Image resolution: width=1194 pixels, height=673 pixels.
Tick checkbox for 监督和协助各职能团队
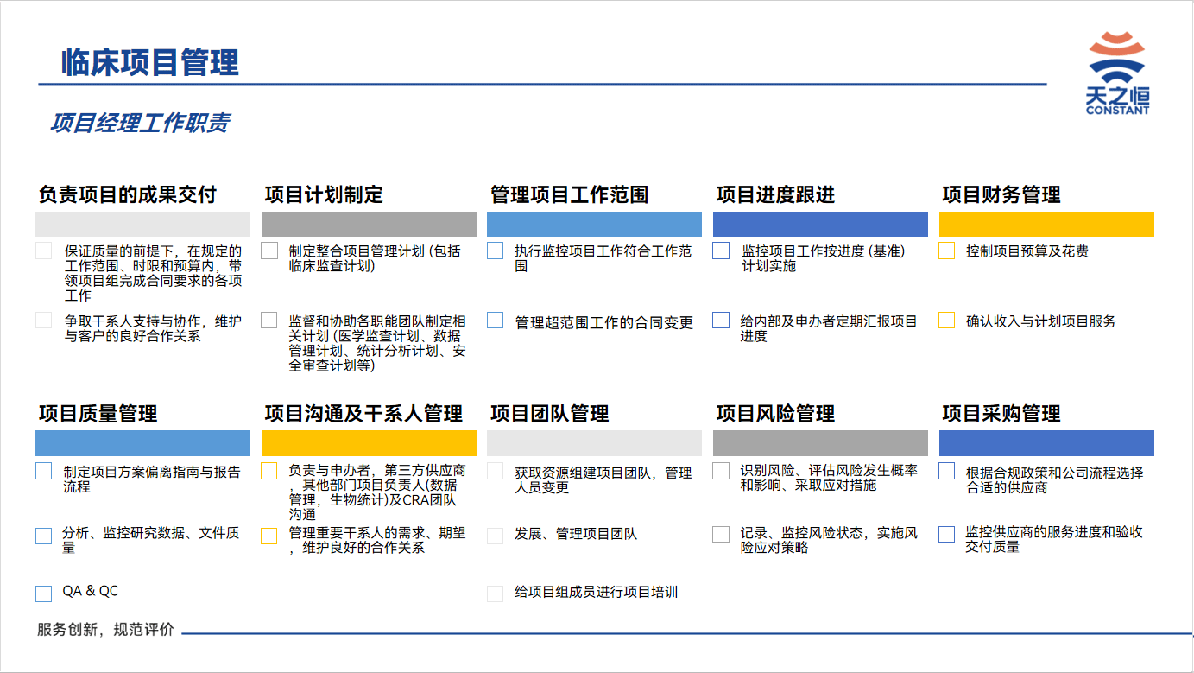pyautogui.click(x=269, y=321)
